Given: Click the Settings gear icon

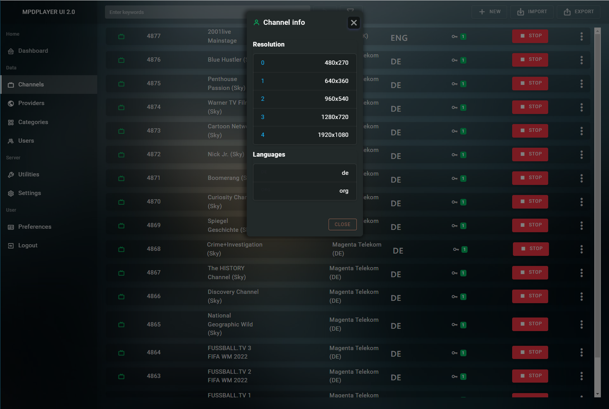Looking at the screenshot, I should click(x=11, y=193).
